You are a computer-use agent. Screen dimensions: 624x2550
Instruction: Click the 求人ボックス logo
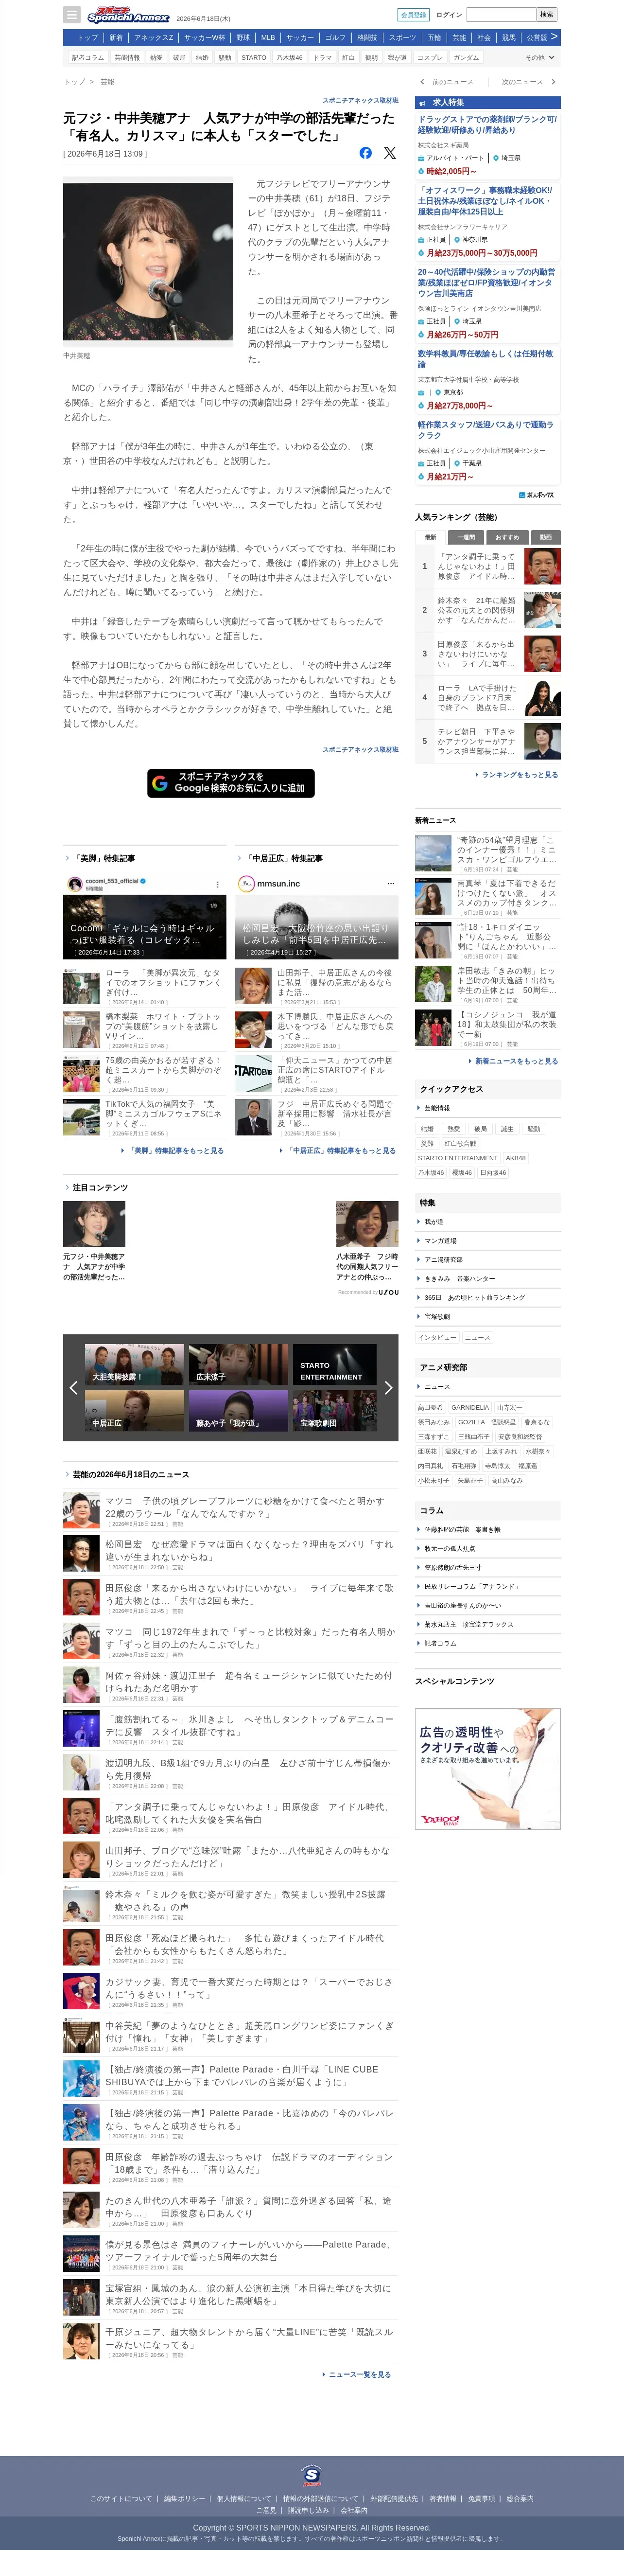[536, 495]
